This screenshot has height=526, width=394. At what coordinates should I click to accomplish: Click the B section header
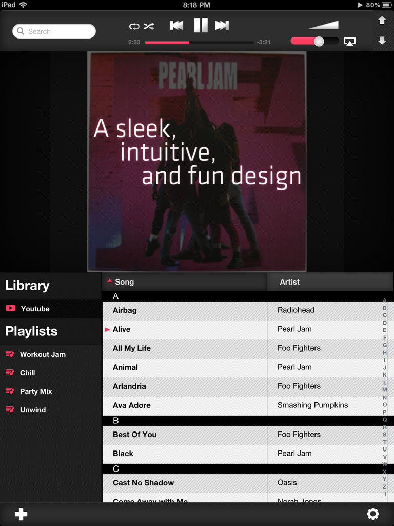click(248, 421)
